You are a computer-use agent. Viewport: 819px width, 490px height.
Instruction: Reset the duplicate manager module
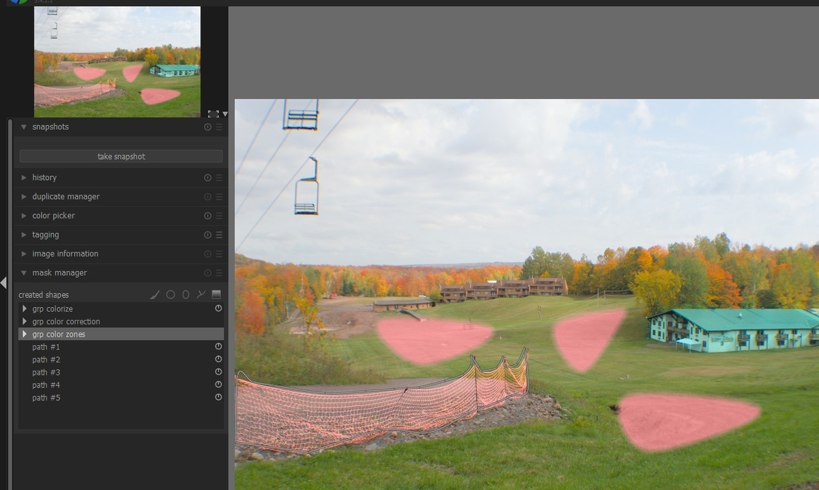pos(207,197)
